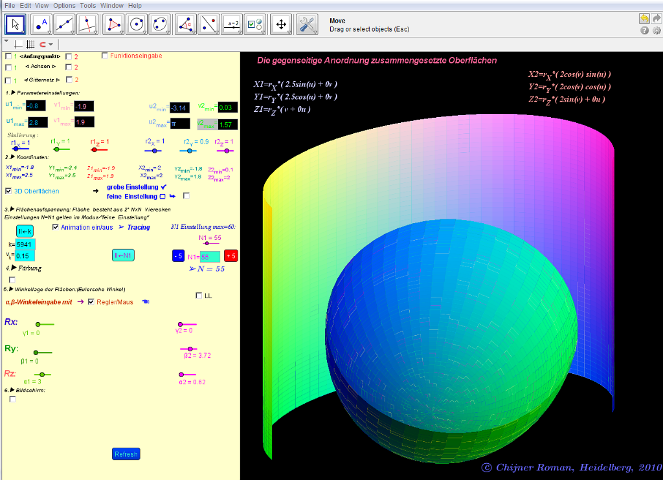Enable the Funktionseingabe checkbox
The width and height of the screenshot is (663, 480).
coord(106,56)
